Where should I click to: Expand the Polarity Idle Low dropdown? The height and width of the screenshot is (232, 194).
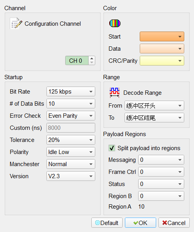pos(71,152)
